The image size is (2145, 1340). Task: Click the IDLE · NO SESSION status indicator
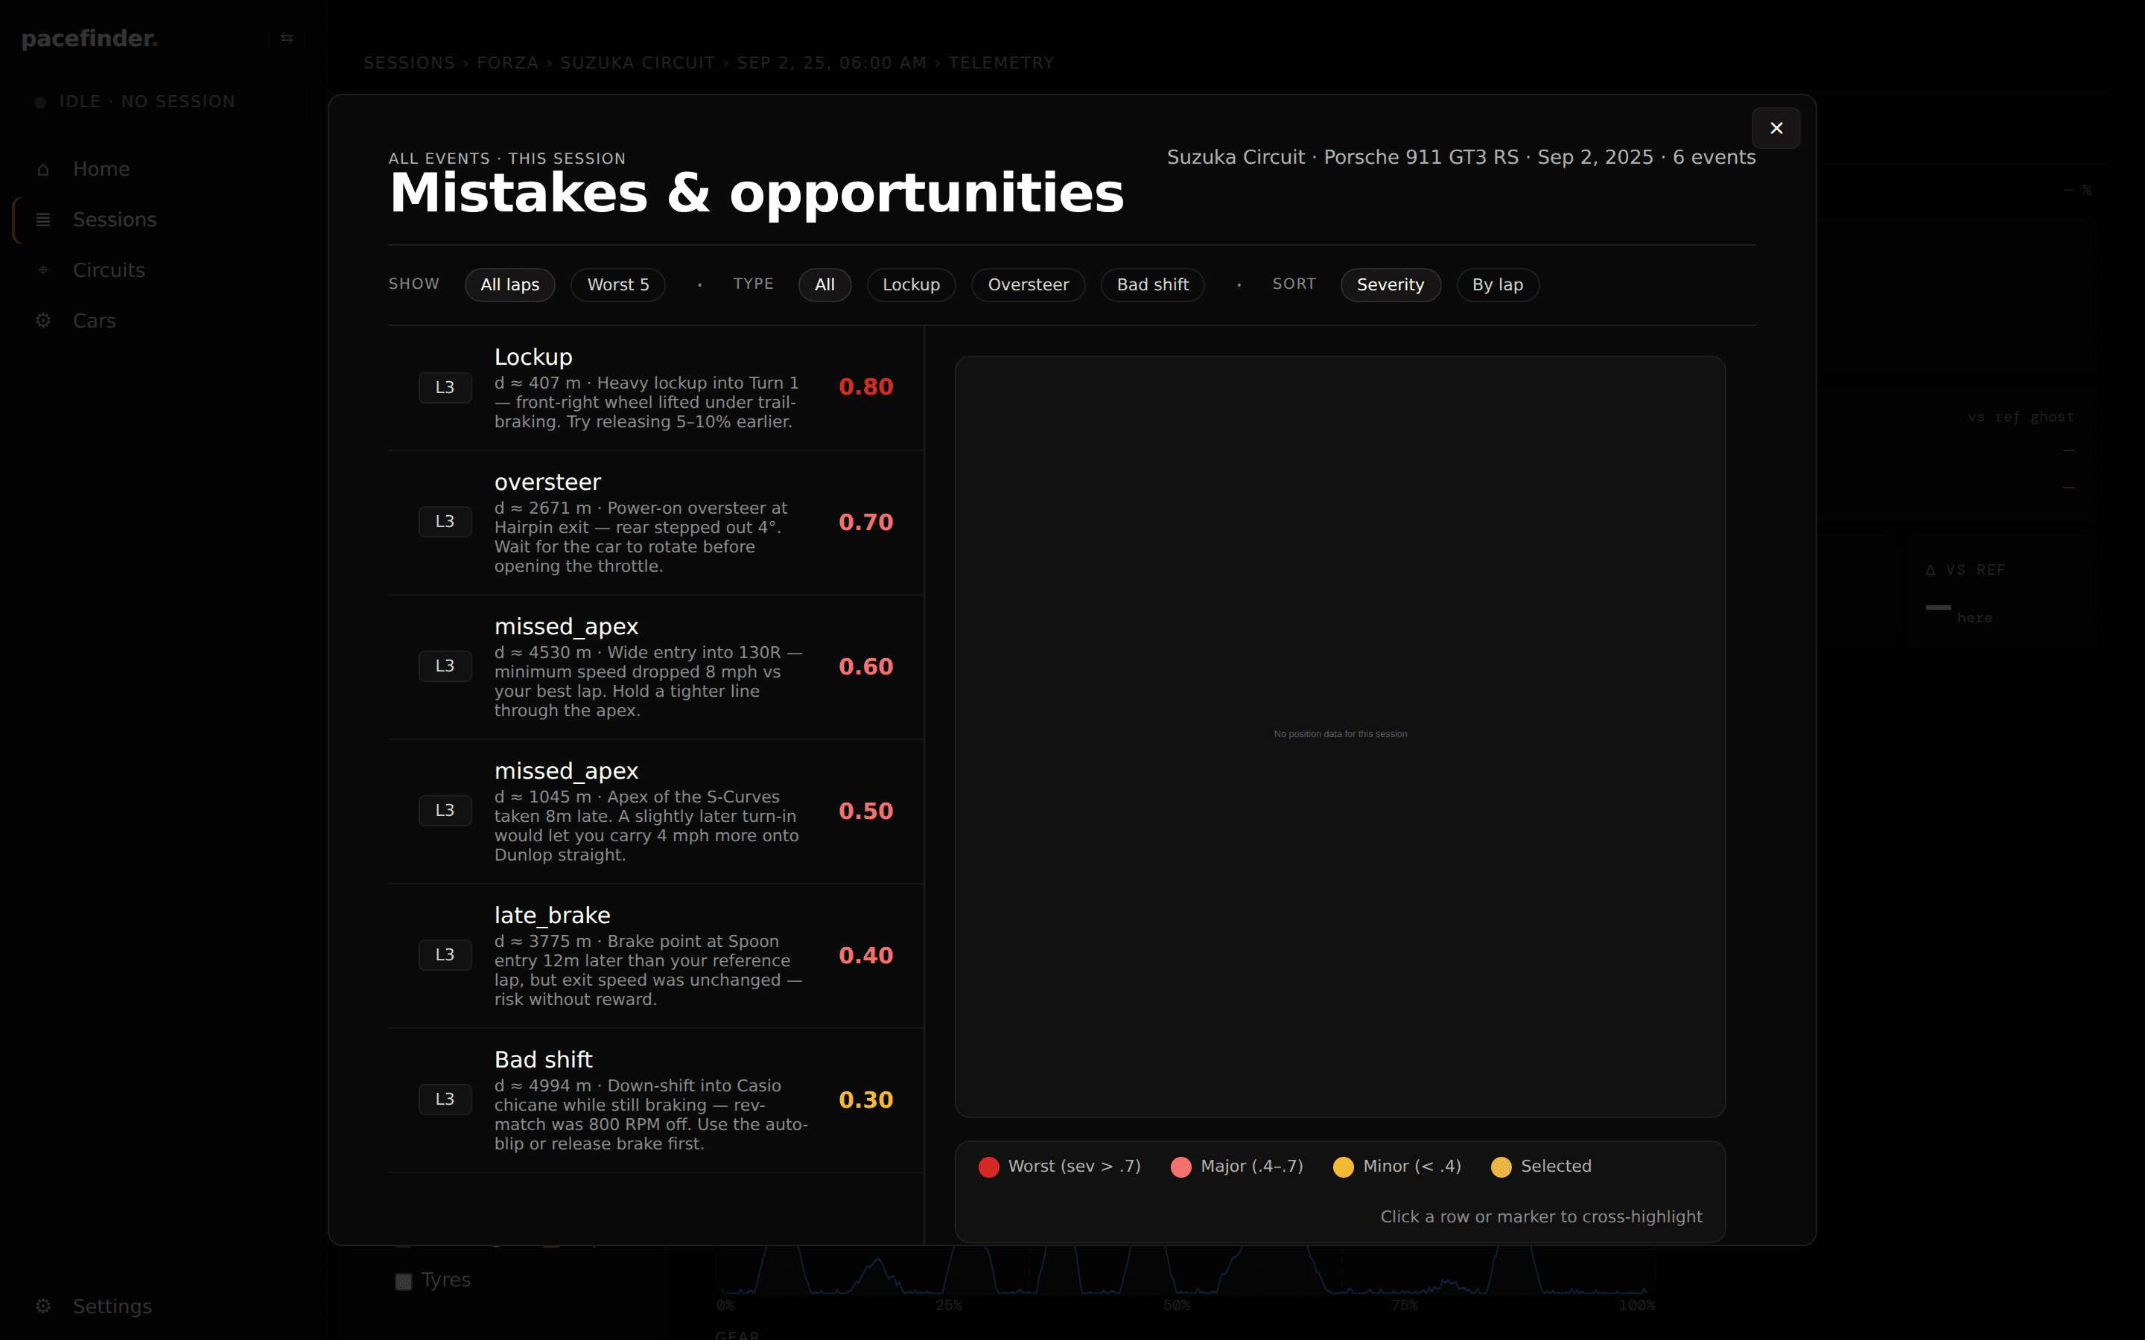pyautogui.click(x=163, y=102)
